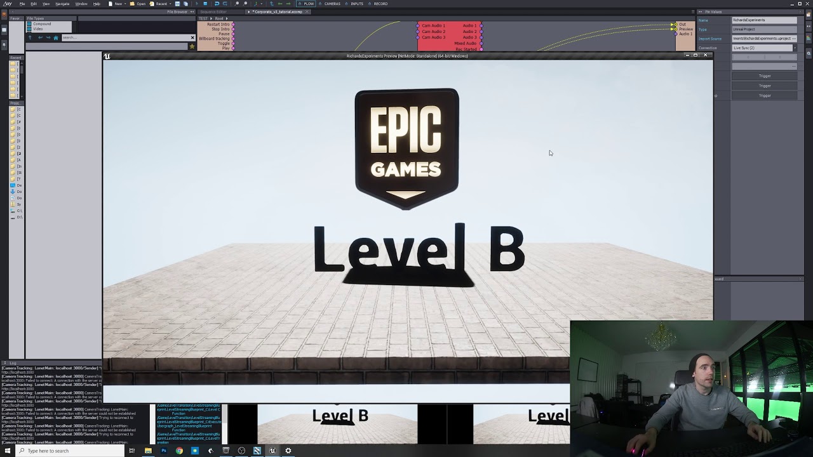
Task: Open the Navigate menu
Action: tap(62, 4)
